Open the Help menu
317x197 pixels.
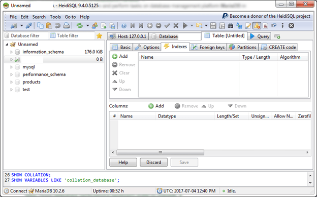[x=84, y=17]
